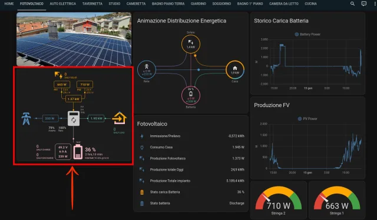Click the Consumo Casa plug icon

click(142, 147)
